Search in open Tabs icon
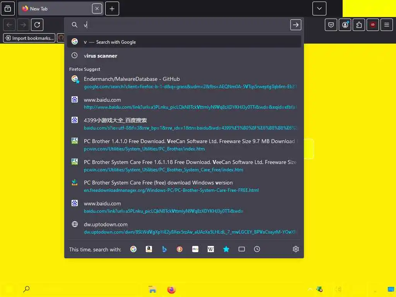Image resolution: width=396 pixels, height=297 pixels. point(242,249)
